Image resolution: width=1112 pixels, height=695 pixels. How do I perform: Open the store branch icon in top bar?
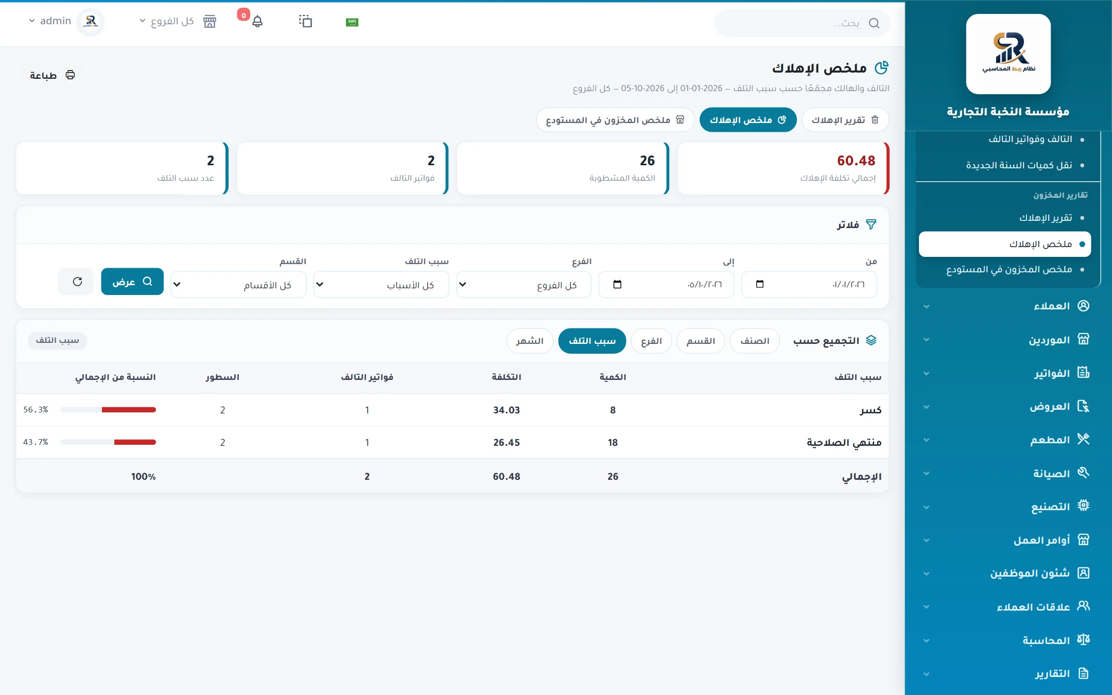tap(210, 22)
